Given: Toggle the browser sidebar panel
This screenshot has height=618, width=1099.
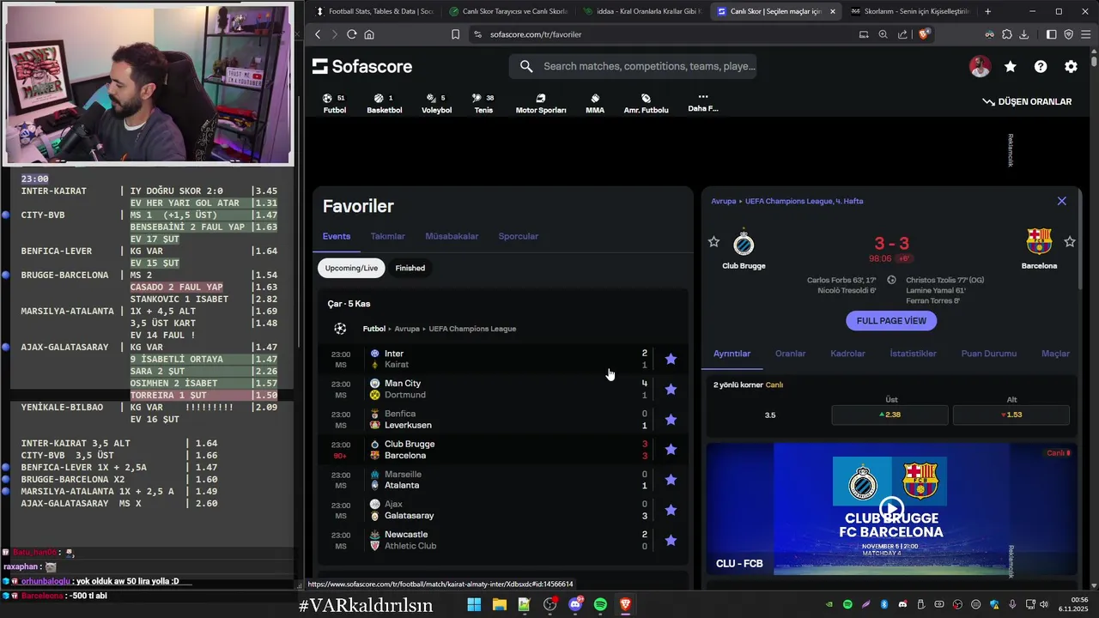Looking at the screenshot, I should pyautogui.click(x=1051, y=34).
